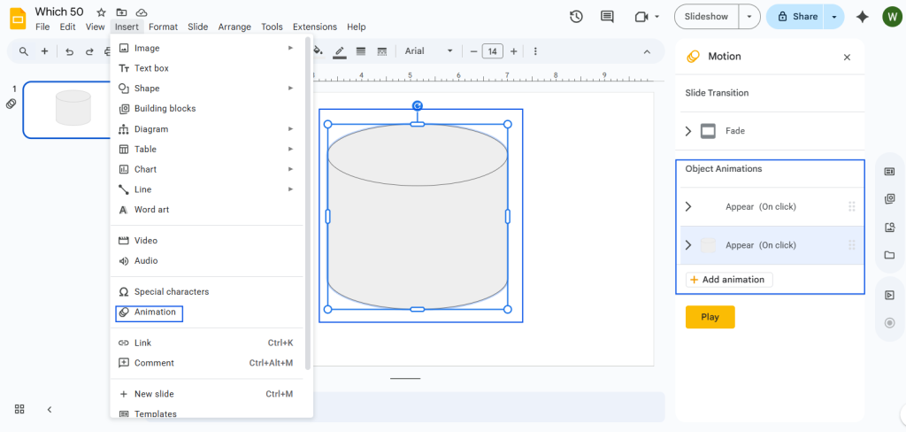
Task: Select Animation from the Insert menu
Action: [x=155, y=312]
